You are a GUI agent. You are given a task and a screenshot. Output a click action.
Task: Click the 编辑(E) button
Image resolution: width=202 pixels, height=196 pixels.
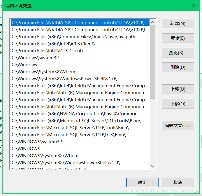[178, 38]
